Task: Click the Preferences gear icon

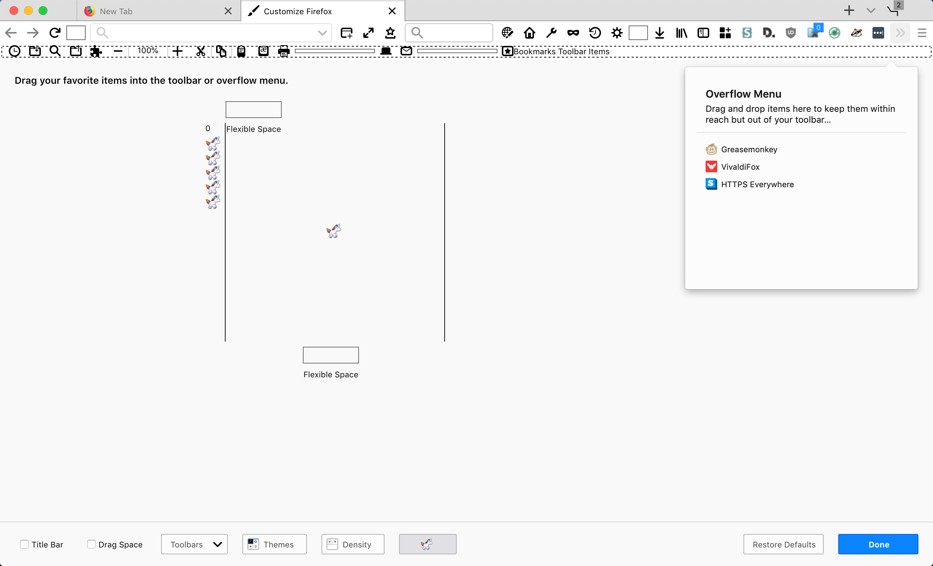Action: point(617,33)
